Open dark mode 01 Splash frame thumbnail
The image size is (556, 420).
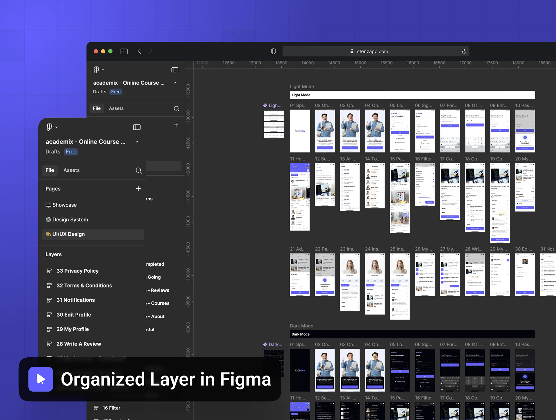[300, 370]
